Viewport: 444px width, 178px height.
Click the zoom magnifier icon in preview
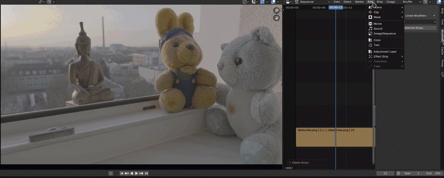coord(276,10)
